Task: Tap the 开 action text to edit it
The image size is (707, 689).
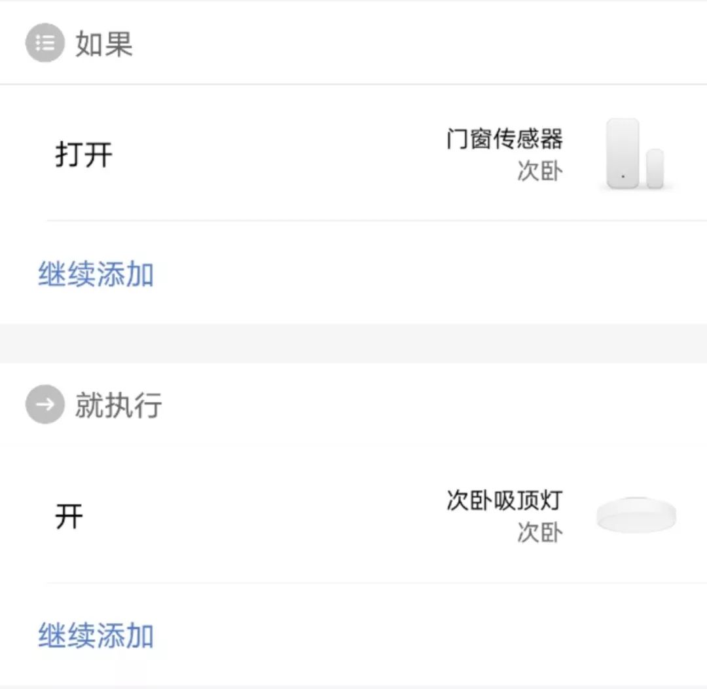Action: (67, 515)
